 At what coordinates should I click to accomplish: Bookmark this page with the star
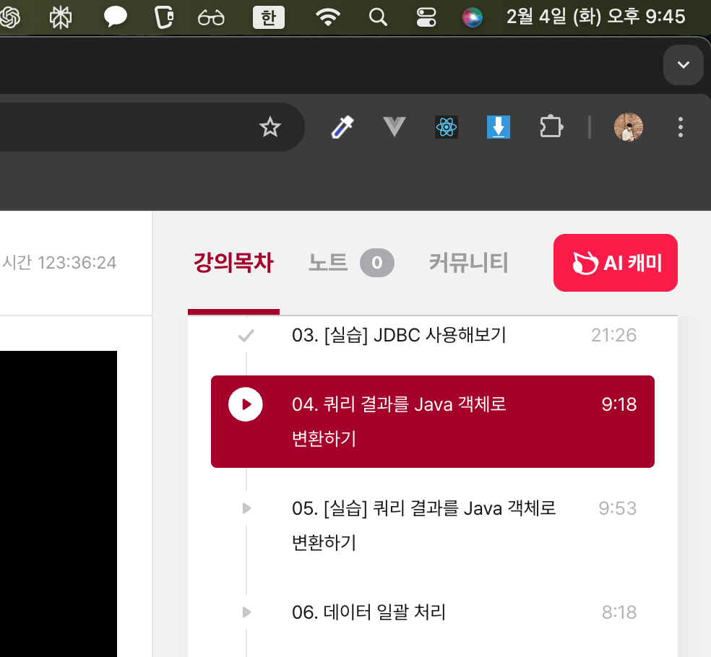click(270, 127)
